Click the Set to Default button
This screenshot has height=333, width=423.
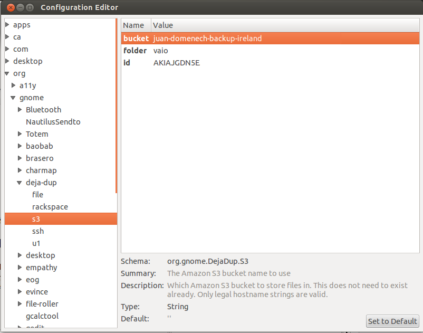click(392, 321)
